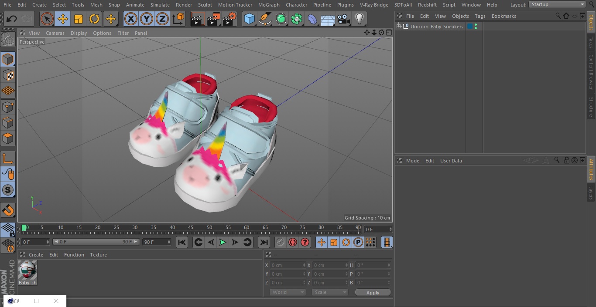Open the deformer objects icon

coord(312,19)
